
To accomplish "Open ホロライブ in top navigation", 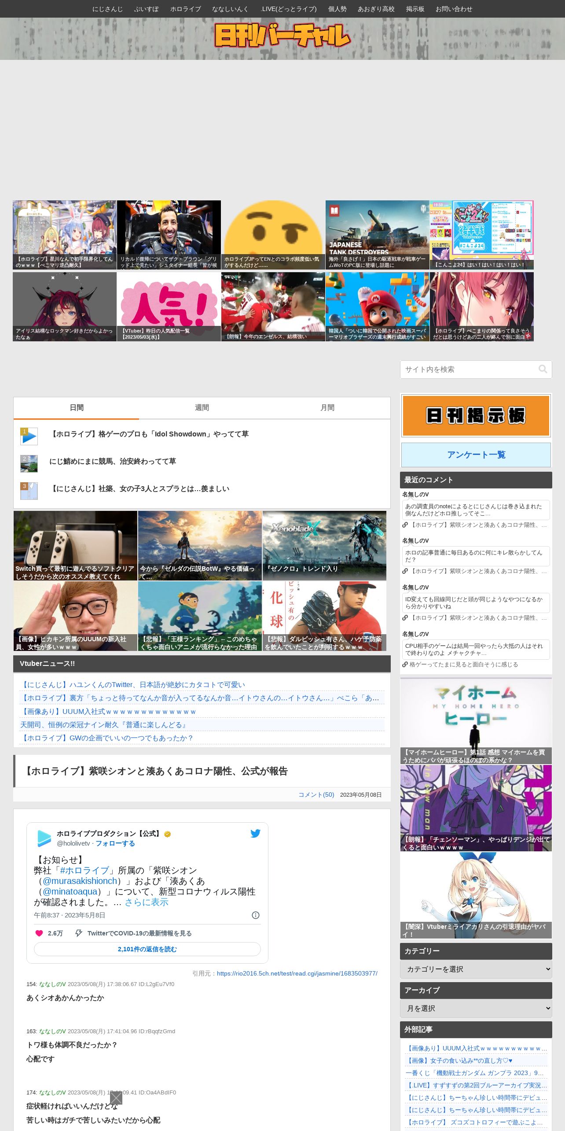I will 186,9.
